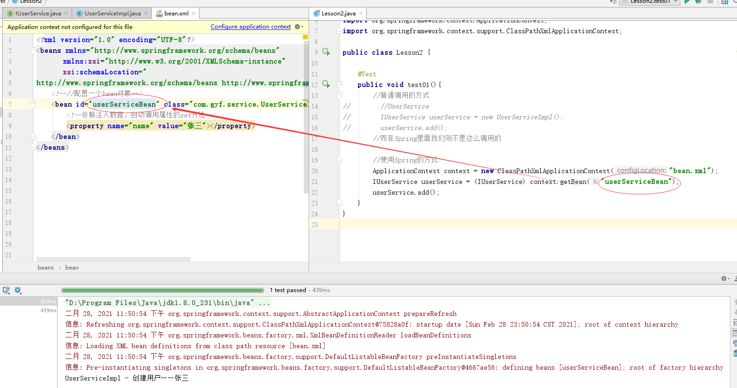Click yellow warning marker atop XML scrollbar
Image resolution: width=737 pixels, height=388 pixels.
coord(305,37)
